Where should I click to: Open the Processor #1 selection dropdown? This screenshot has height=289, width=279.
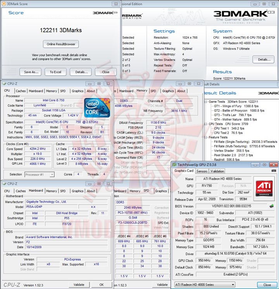[52, 174]
